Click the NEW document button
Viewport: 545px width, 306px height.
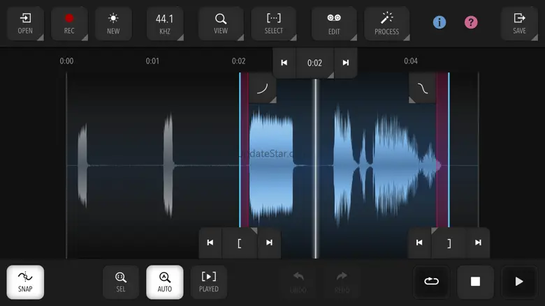[113, 24]
